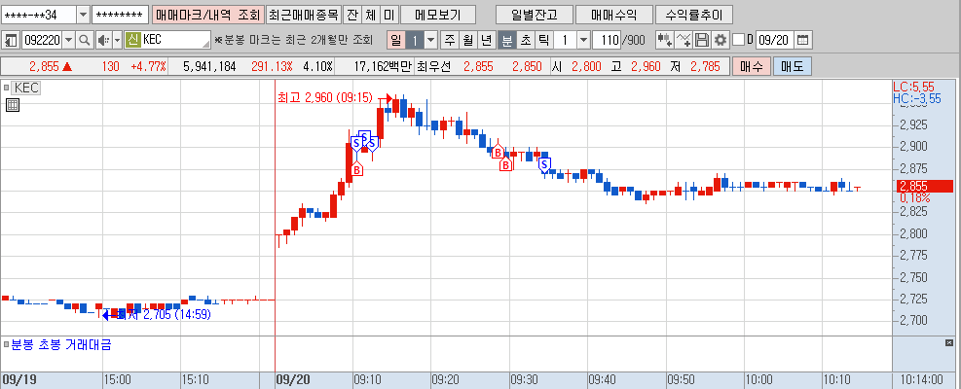961x389 pixels.
Task: Expand the speaker options dropdown arrow
Action: (x=118, y=41)
